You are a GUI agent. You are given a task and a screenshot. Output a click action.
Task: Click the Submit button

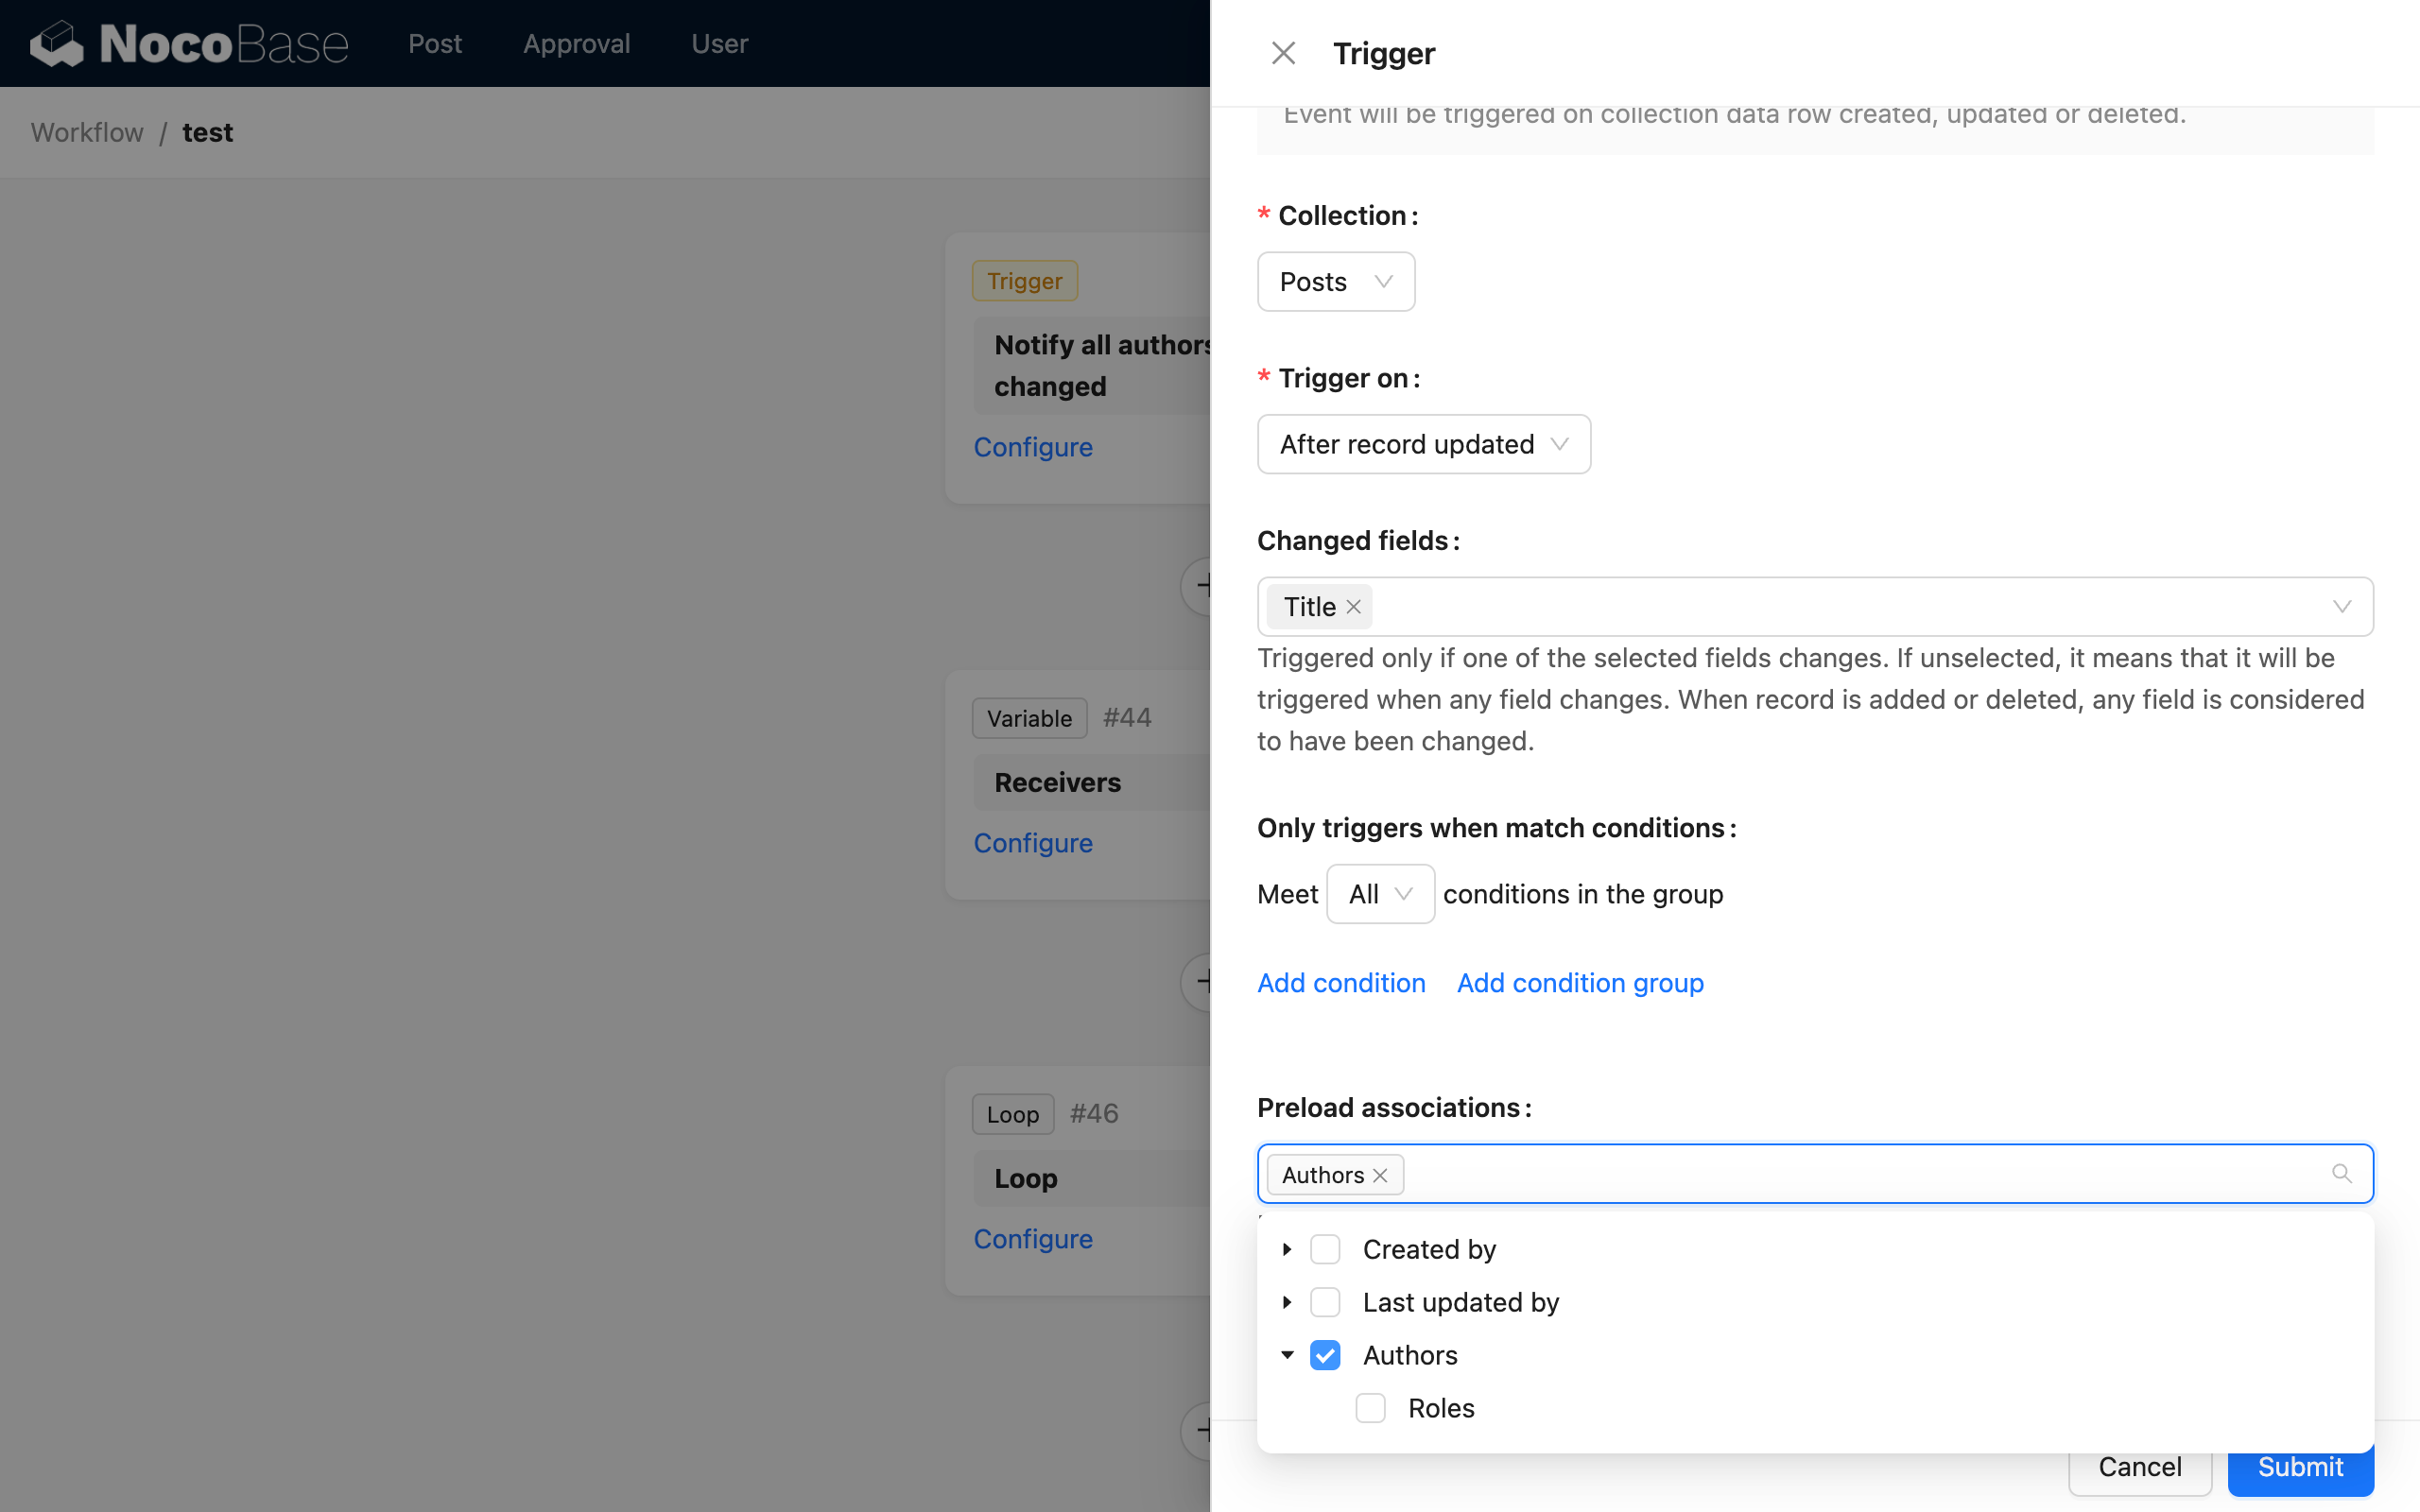(x=2299, y=1467)
